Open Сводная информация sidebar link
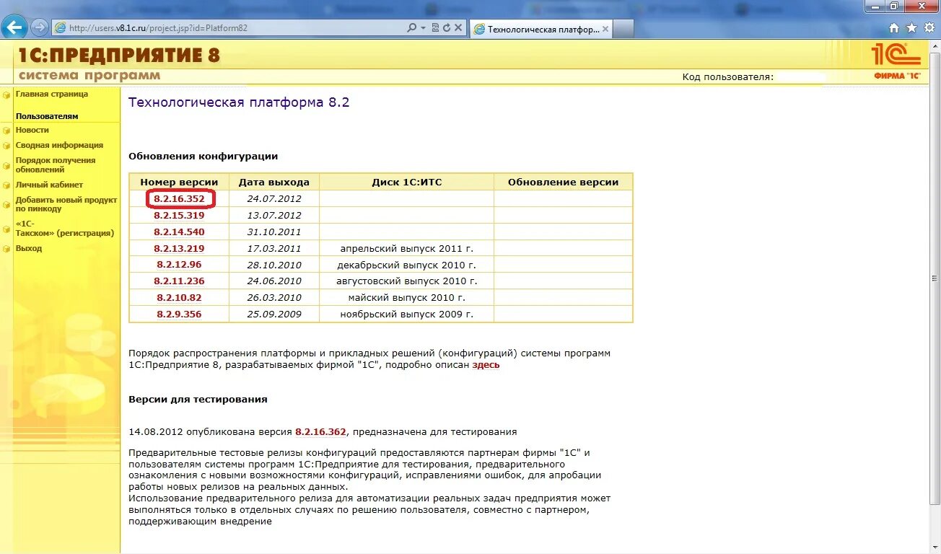The height and width of the screenshot is (554, 941). point(59,145)
